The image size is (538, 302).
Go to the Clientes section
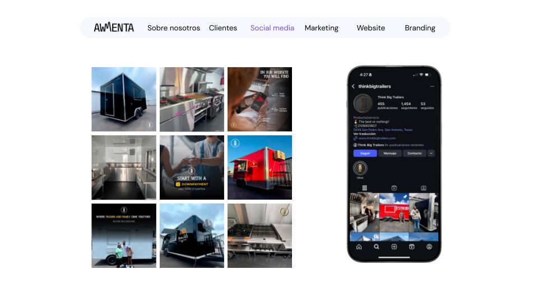pos(222,28)
